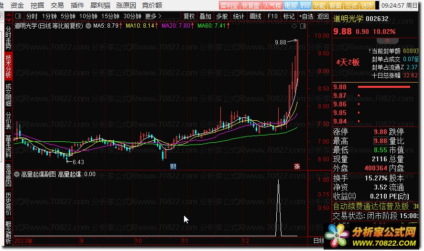Image resolution: width=424 pixels, height=251 pixels.
Task: Click the 版面 button
Action: coord(335,5)
